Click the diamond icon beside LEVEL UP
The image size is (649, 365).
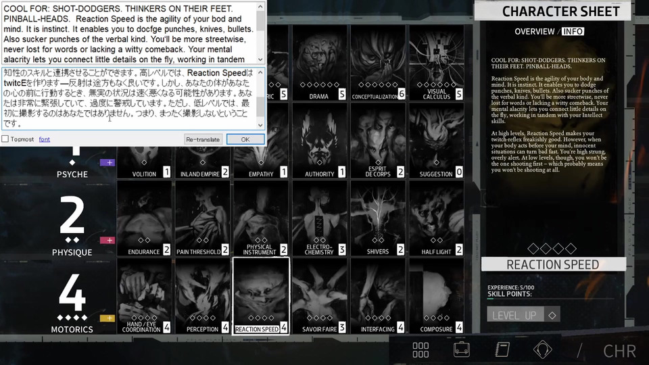coord(552,316)
